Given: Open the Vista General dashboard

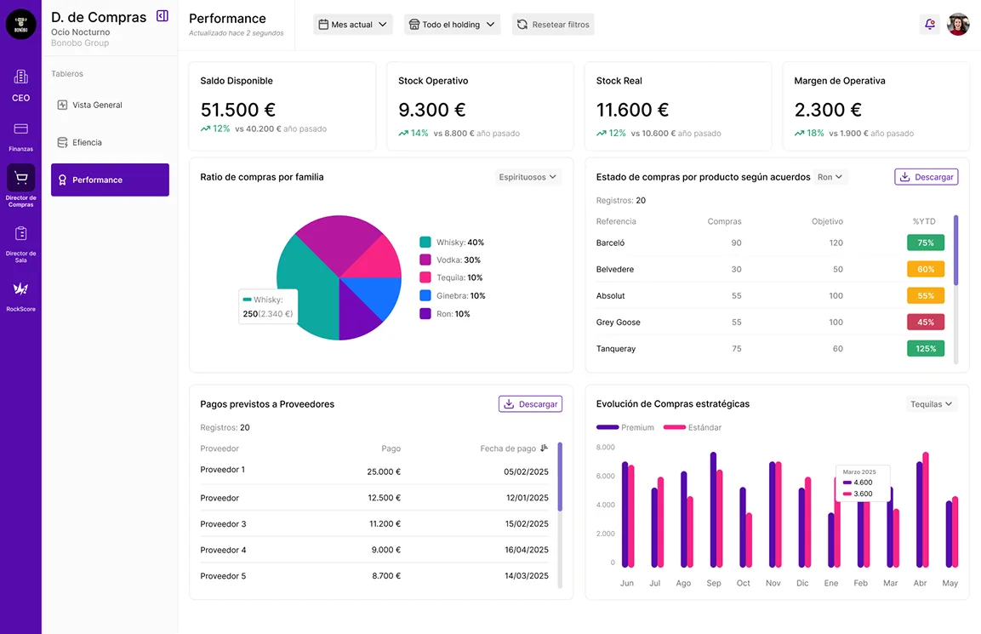Looking at the screenshot, I should click(97, 105).
